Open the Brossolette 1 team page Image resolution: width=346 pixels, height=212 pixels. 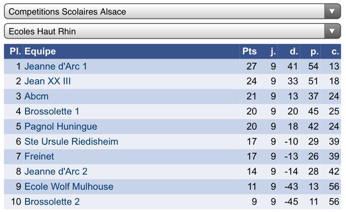[52, 111]
